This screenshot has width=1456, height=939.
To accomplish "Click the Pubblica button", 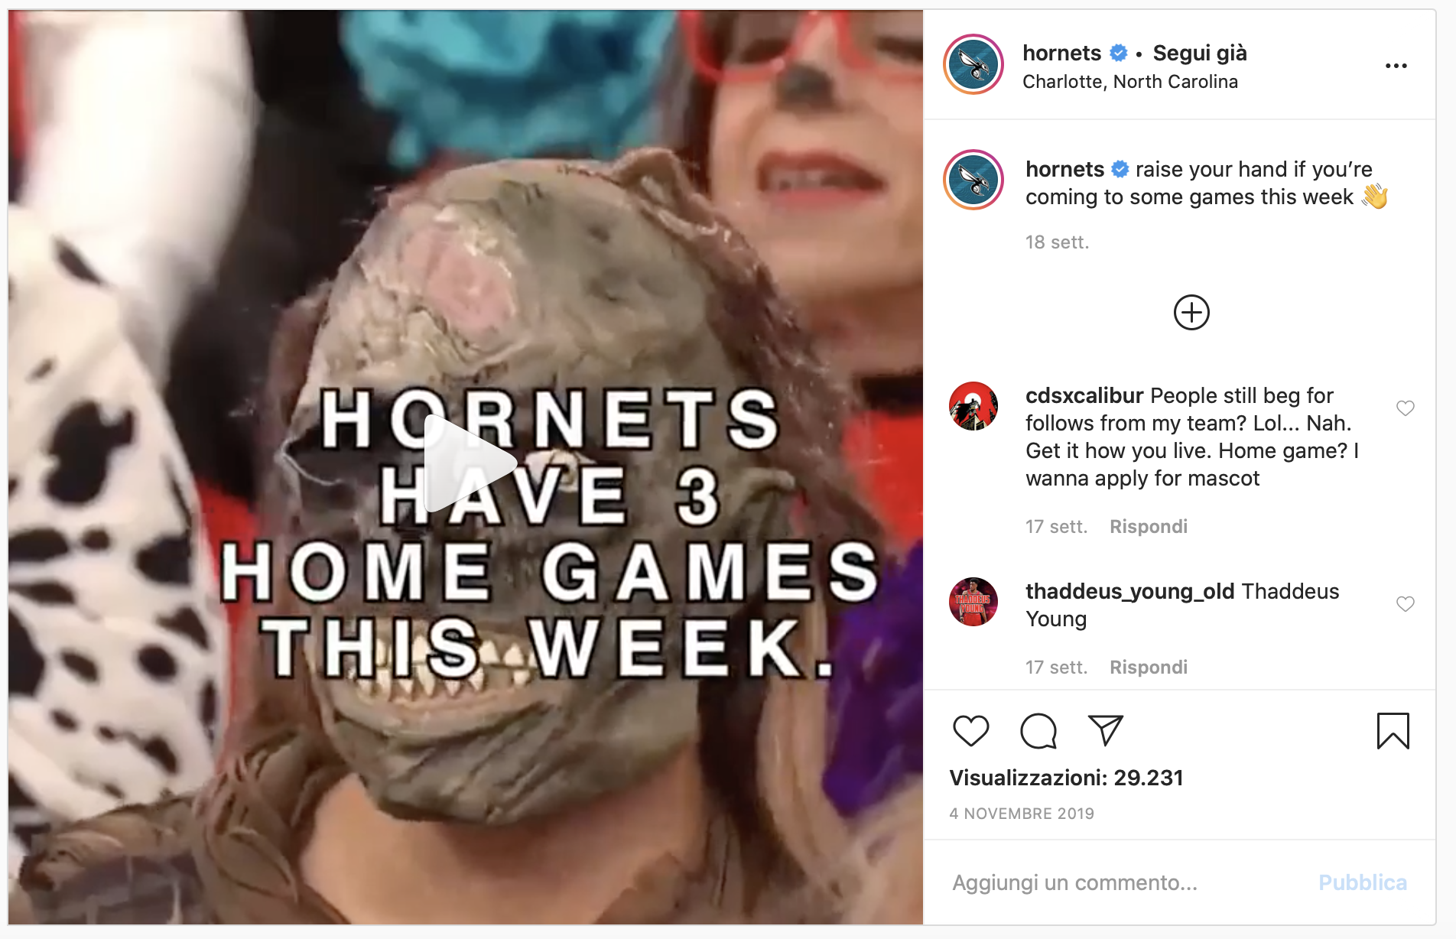I will click(x=1362, y=882).
